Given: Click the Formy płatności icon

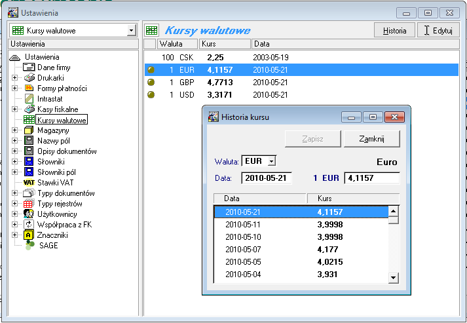Looking at the screenshot, I should (29, 88).
